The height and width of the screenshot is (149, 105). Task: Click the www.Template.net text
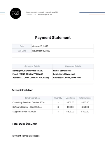click(45, 14)
